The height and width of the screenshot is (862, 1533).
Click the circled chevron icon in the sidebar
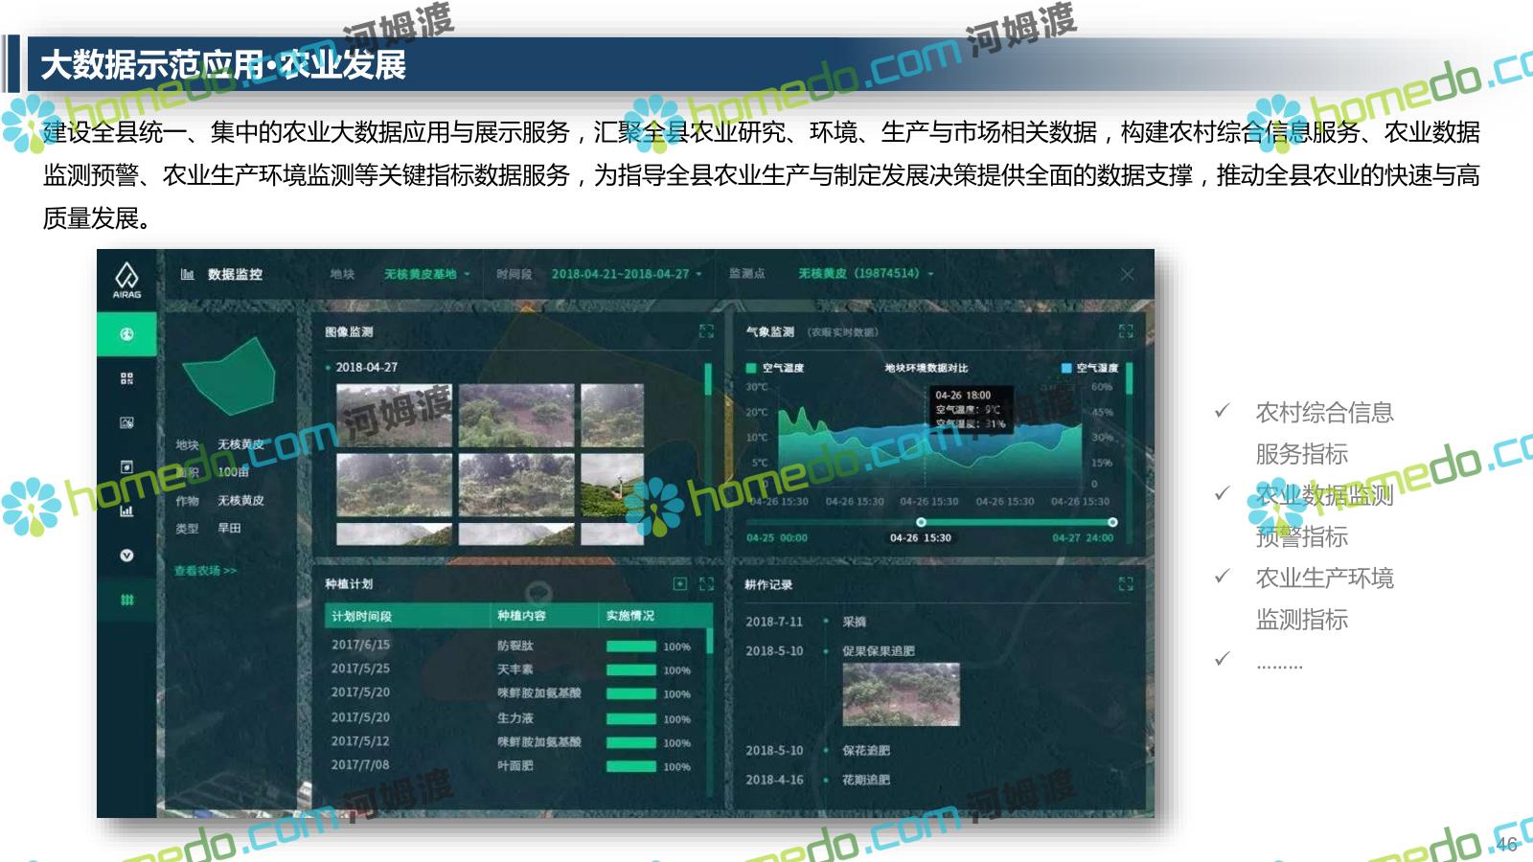pyautogui.click(x=126, y=556)
